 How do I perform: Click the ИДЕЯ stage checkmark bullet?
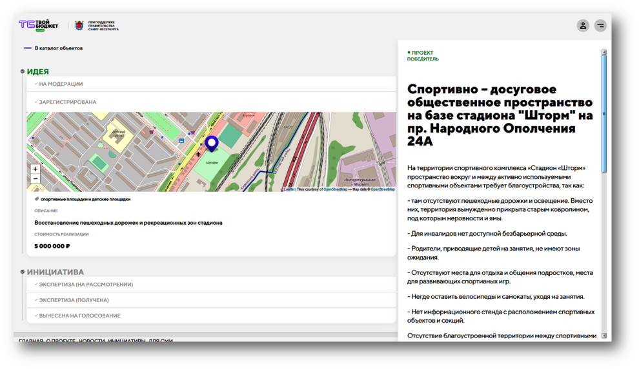[x=23, y=71]
